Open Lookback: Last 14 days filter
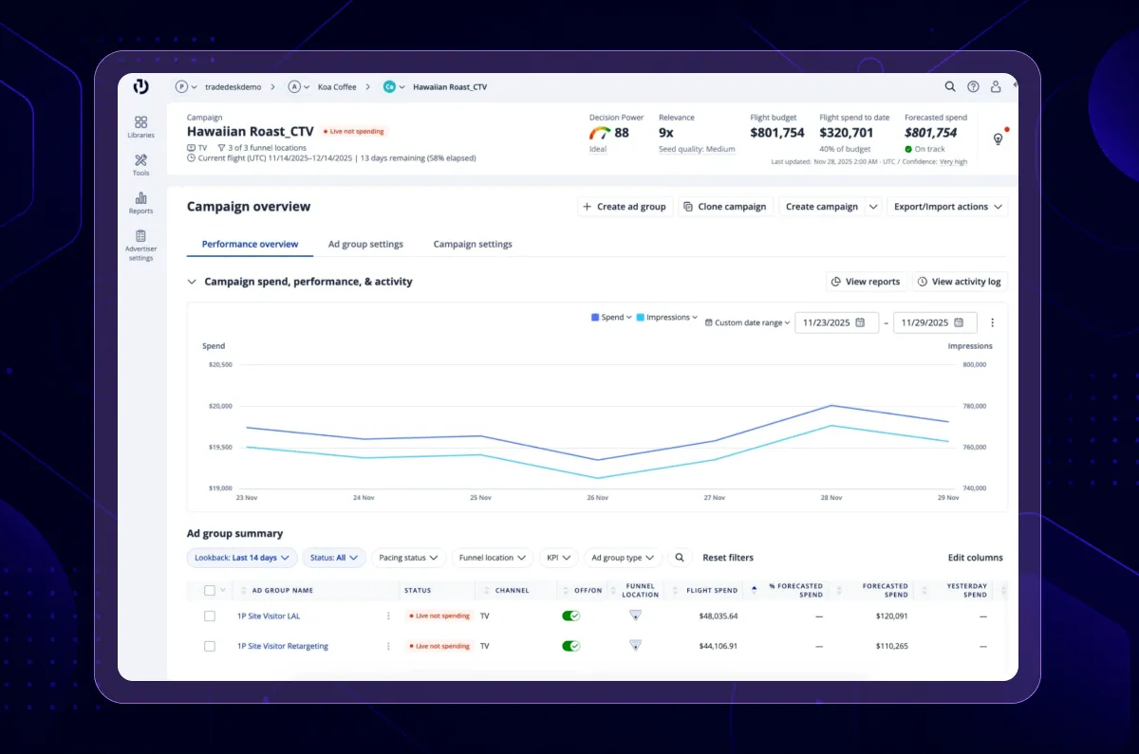 [242, 558]
